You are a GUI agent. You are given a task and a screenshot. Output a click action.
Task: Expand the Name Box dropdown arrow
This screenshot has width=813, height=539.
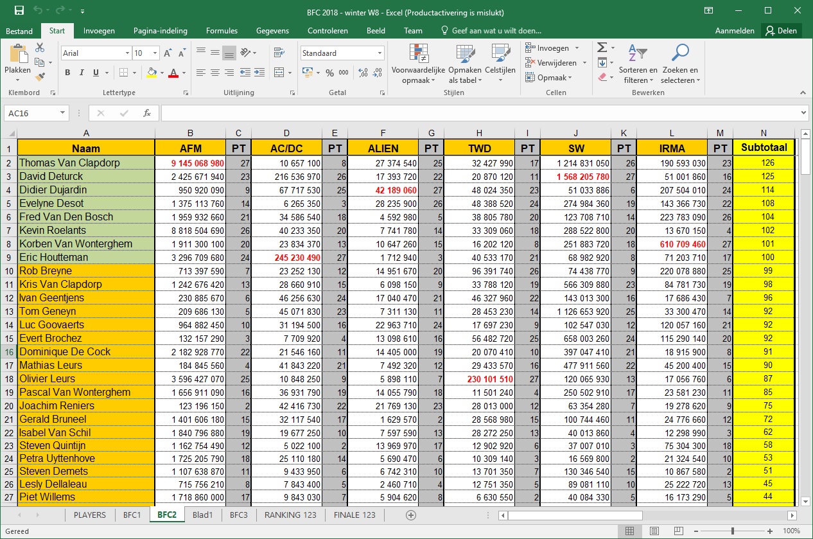pyautogui.click(x=62, y=113)
